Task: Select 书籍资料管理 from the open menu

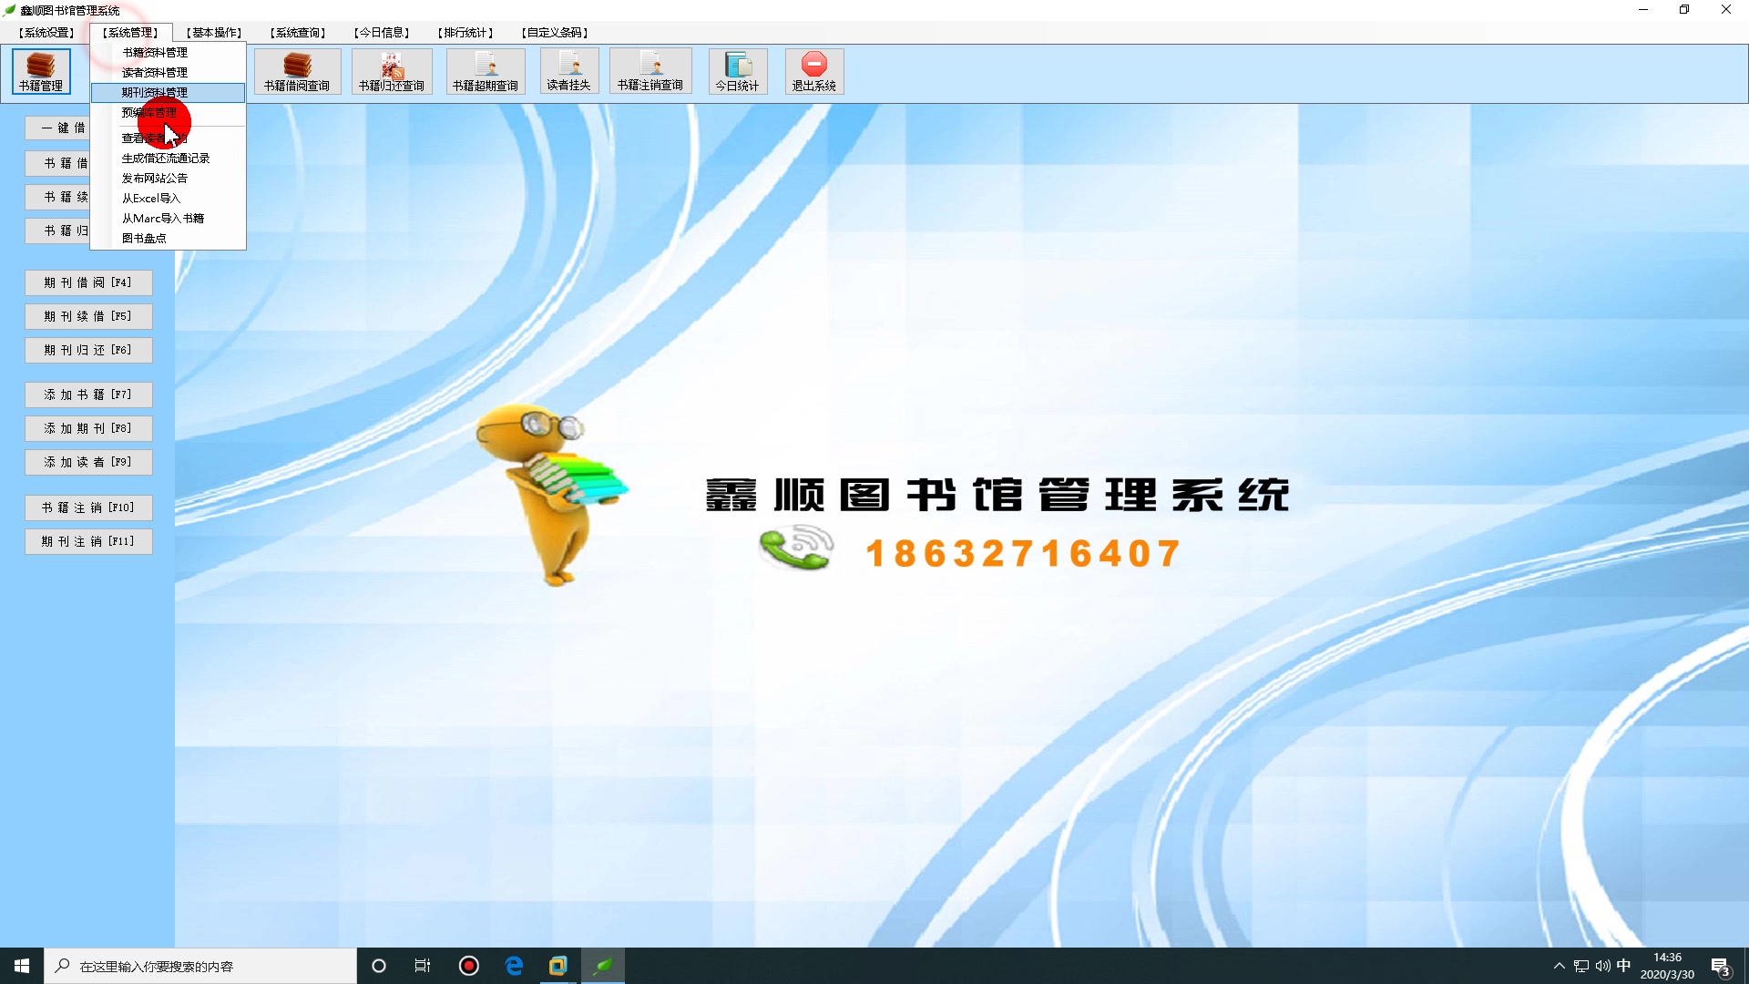Action: click(x=155, y=52)
